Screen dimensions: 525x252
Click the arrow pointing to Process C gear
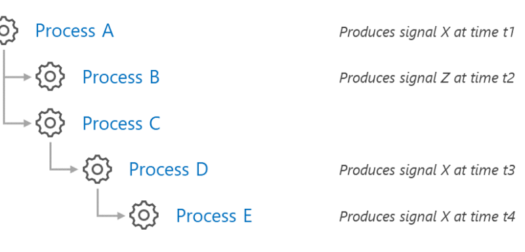tap(18, 123)
